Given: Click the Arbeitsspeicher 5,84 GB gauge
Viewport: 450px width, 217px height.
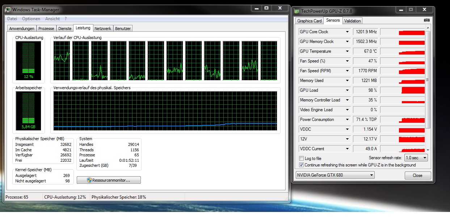Looking at the screenshot, I should click(x=29, y=111).
